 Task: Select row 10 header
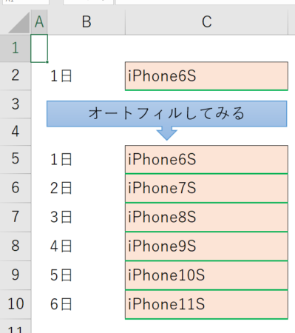[16, 304]
